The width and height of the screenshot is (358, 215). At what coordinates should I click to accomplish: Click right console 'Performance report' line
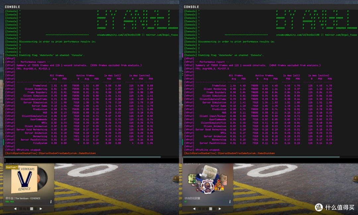click(207, 62)
